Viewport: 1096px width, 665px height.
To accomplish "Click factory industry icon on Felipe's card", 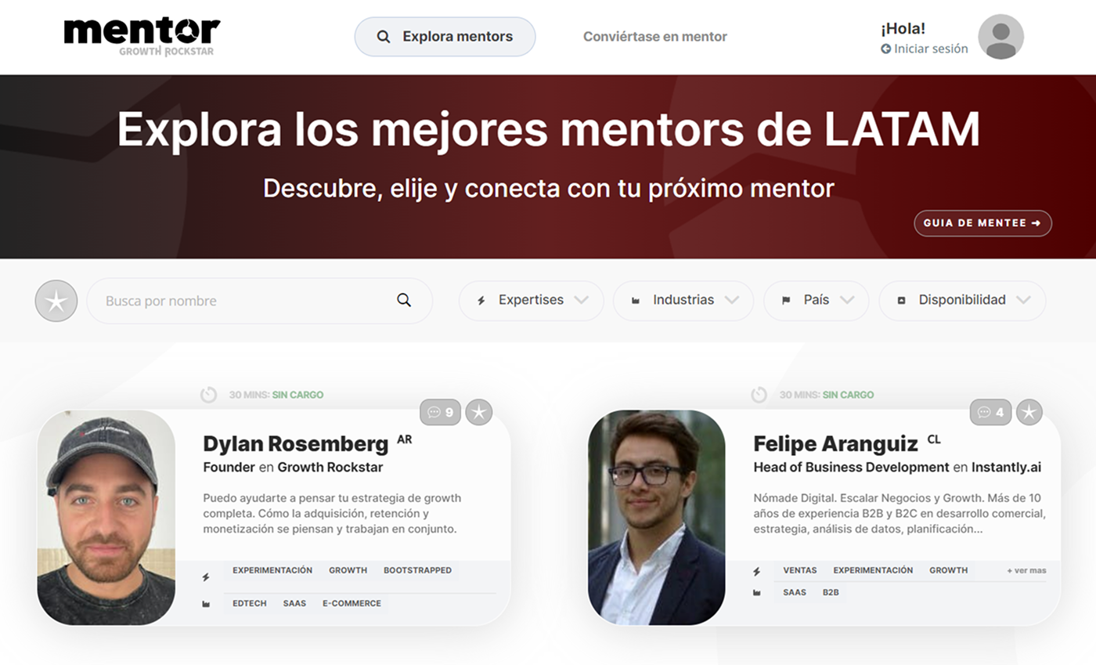I will click(756, 593).
